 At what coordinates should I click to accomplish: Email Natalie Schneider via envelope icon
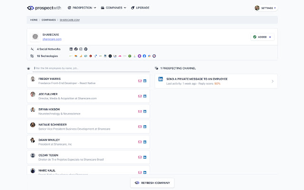tap(140, 127)
